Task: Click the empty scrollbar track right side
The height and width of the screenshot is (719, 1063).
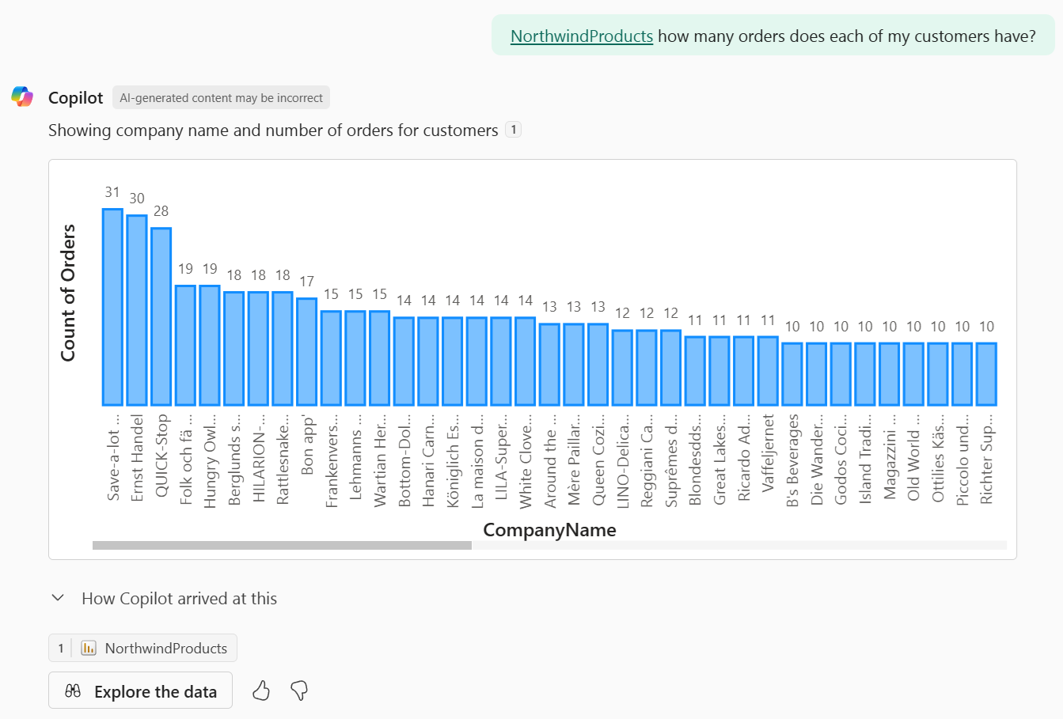Action: (738, 545)
